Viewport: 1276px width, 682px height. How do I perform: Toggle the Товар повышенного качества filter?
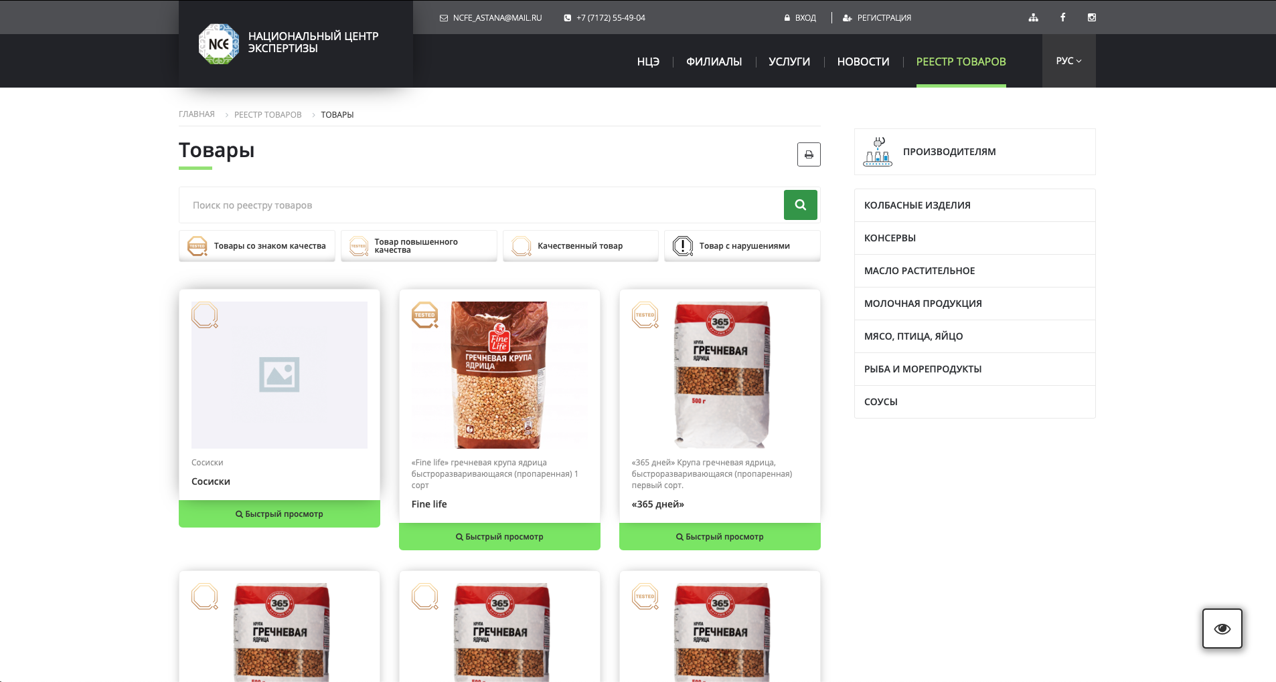point(419,246)
